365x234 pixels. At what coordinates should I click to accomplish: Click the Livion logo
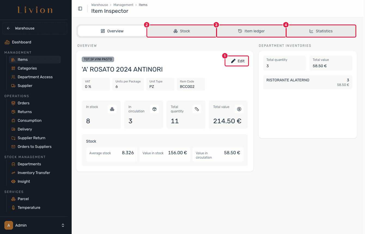pyautogui.click(x=35, y=10)
